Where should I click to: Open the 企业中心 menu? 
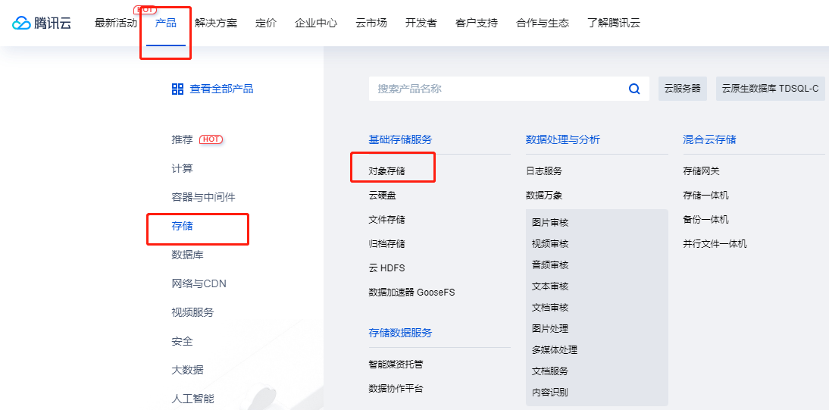coord(316,23)
